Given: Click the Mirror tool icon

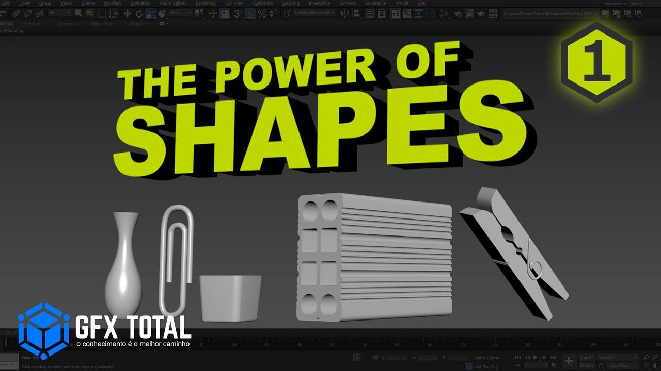Looking at the screenshot, I should [344, 13].
